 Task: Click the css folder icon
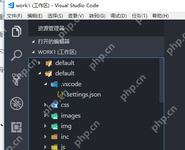[55, 105]
